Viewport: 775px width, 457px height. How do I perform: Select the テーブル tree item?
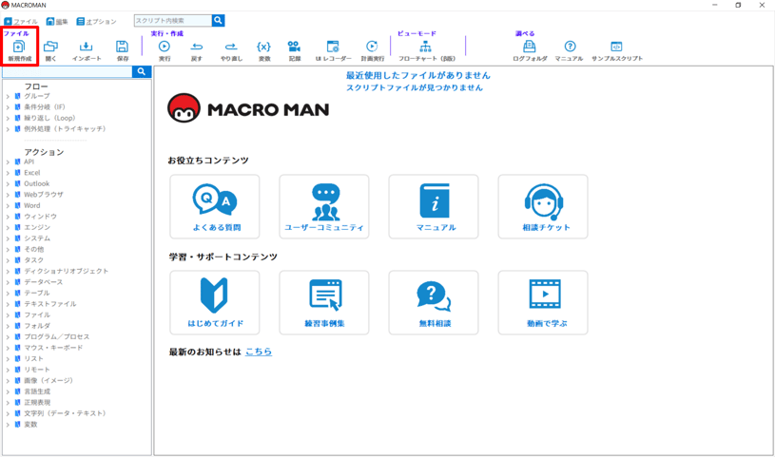(x=37, y=293)
